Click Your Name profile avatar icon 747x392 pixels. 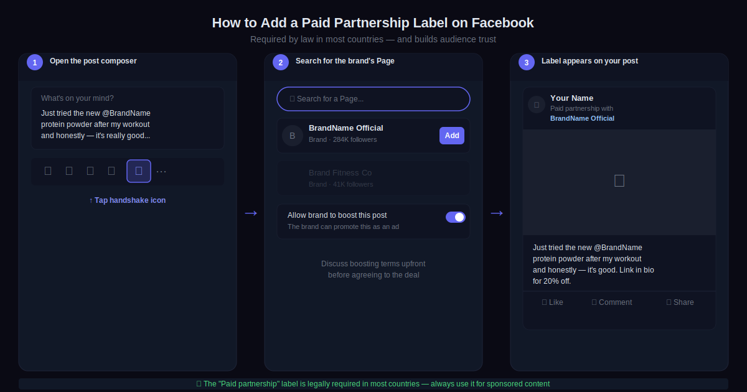[x=537, y=105]
